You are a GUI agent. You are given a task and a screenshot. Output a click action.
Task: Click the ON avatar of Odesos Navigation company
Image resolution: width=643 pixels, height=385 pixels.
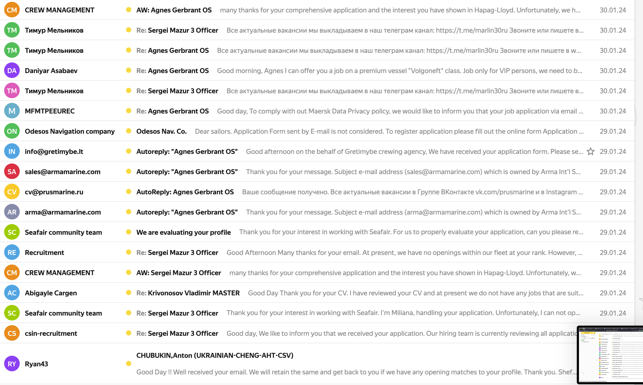click(12, 131)
